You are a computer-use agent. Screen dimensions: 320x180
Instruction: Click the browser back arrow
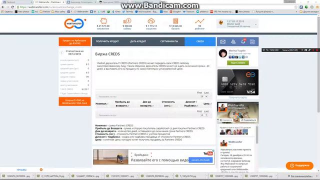3,7
